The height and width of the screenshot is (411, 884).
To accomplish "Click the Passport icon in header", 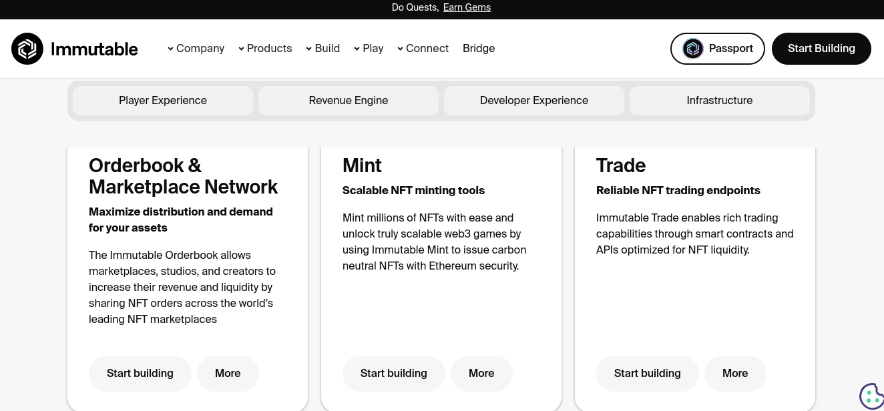I will pyautogui.click(x=693, y=49).
